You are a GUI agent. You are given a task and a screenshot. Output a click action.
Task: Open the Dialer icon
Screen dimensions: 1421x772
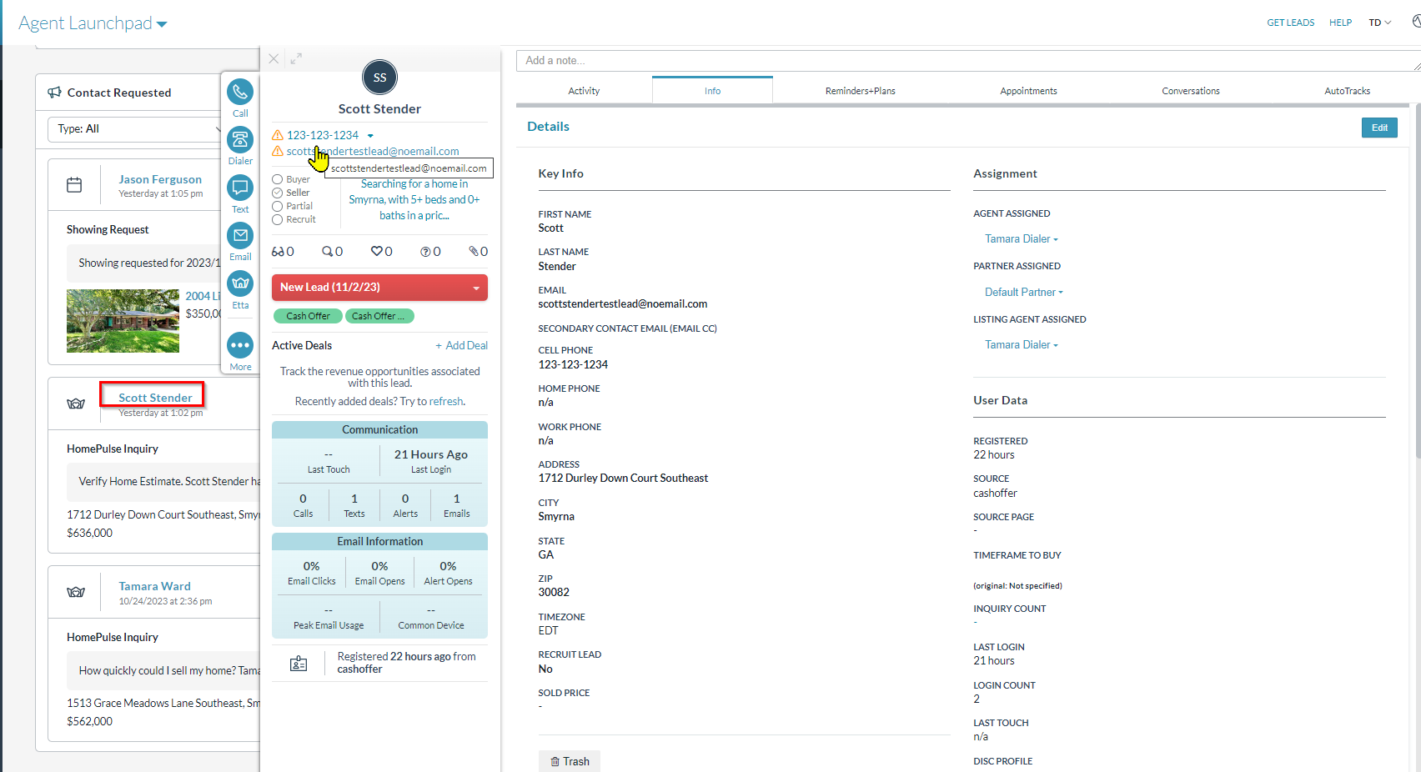240,140
